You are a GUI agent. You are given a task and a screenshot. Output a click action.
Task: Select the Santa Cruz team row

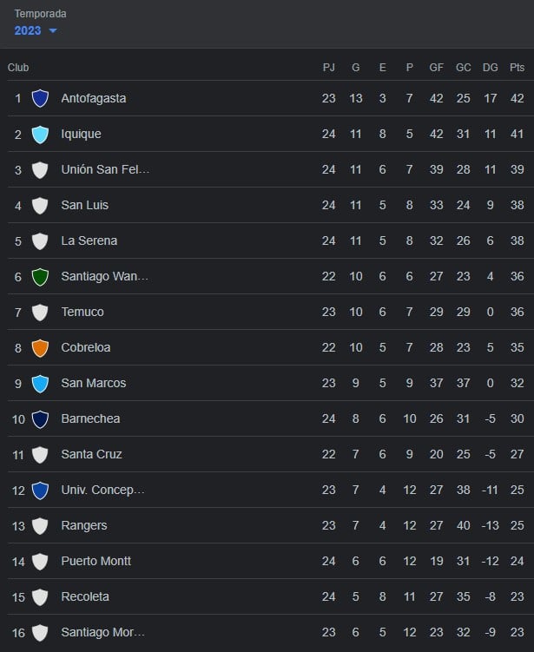click(x=270, y=454)
